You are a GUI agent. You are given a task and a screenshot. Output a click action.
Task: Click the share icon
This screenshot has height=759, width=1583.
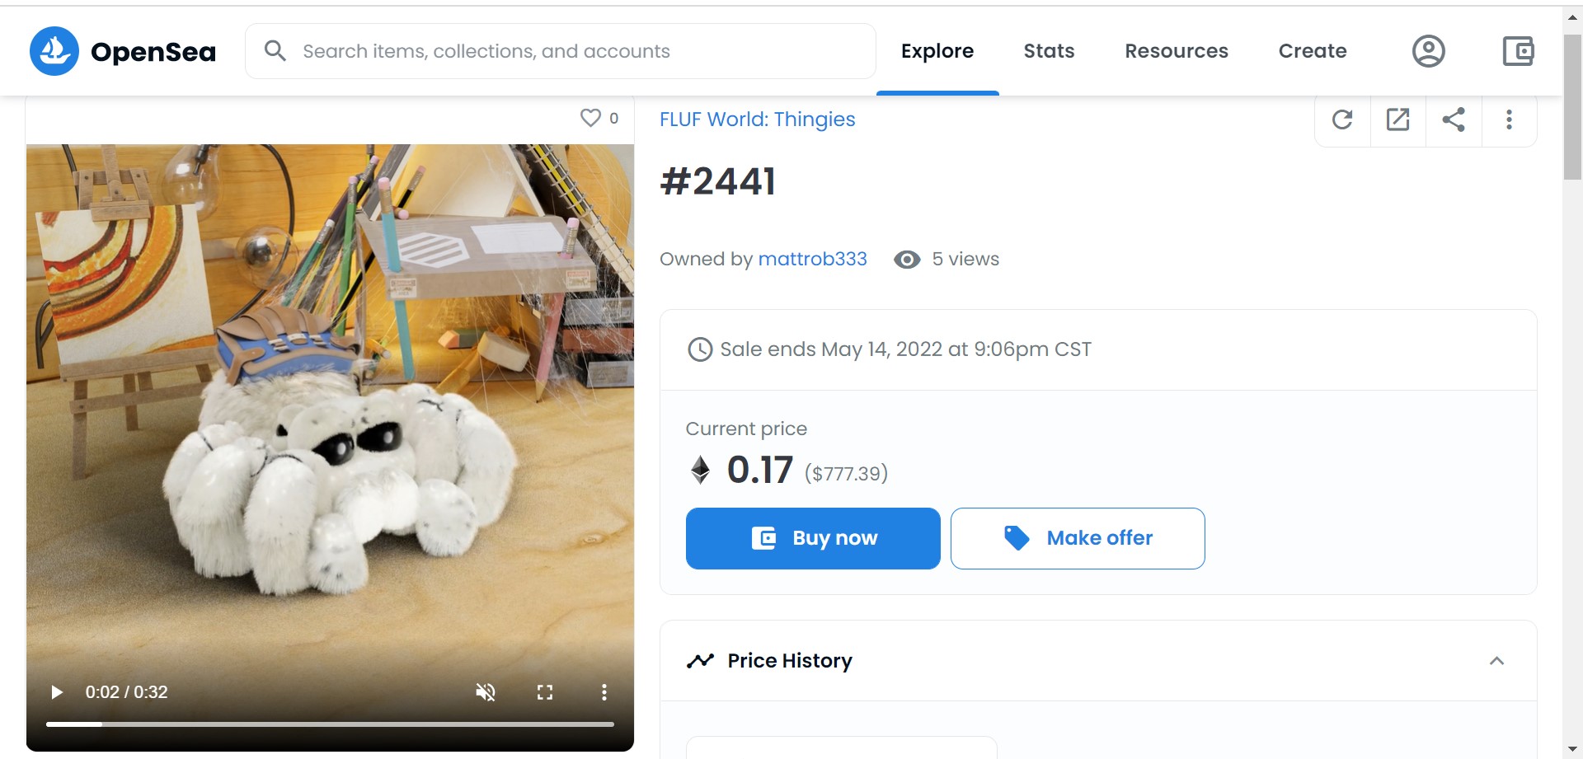pos(1454,120)
